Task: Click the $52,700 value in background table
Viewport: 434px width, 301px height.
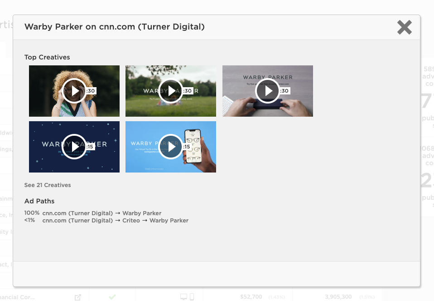Action: (251, 297)
